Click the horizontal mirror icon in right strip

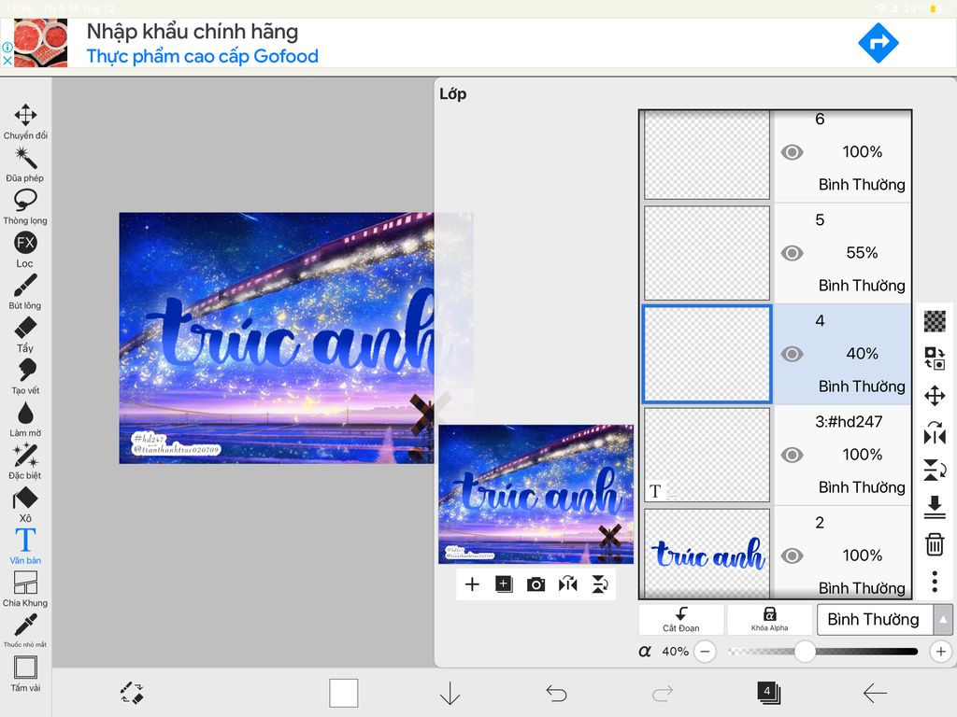coord(935,433)
